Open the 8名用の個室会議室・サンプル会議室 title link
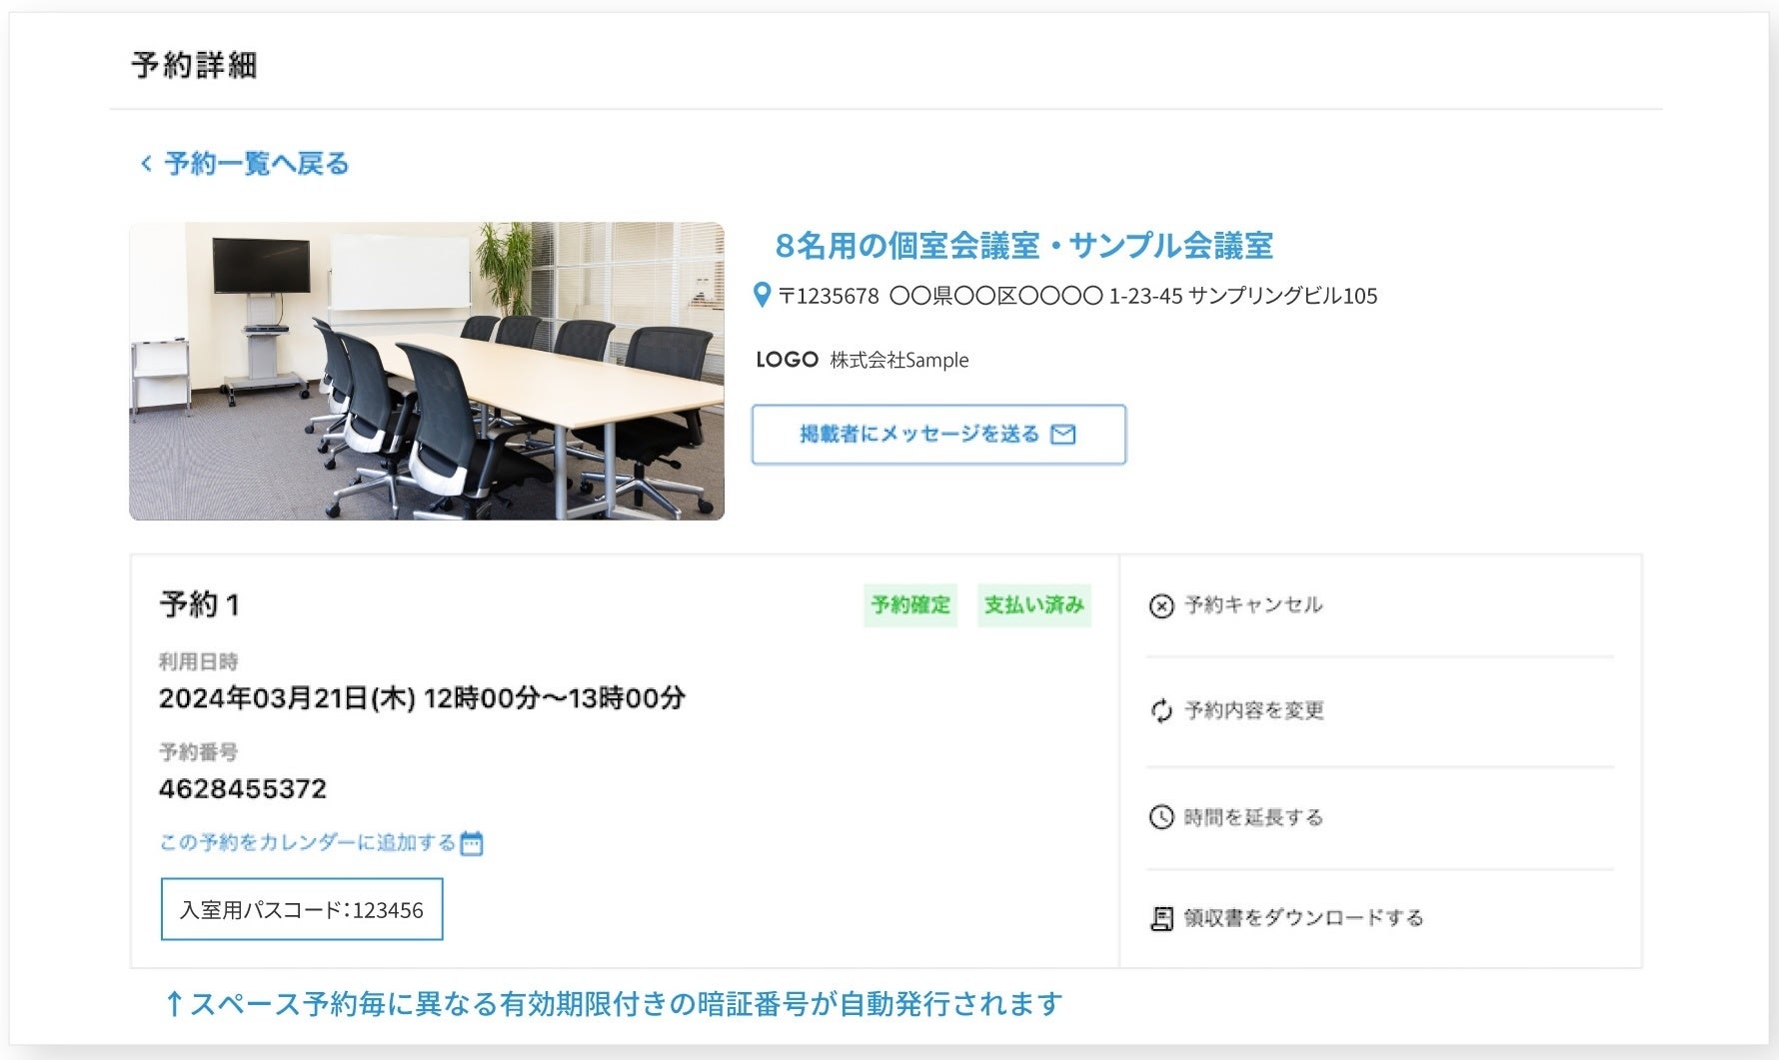 click(x=1023, y=245)
